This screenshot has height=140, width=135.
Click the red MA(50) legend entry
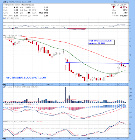(9, 39)
